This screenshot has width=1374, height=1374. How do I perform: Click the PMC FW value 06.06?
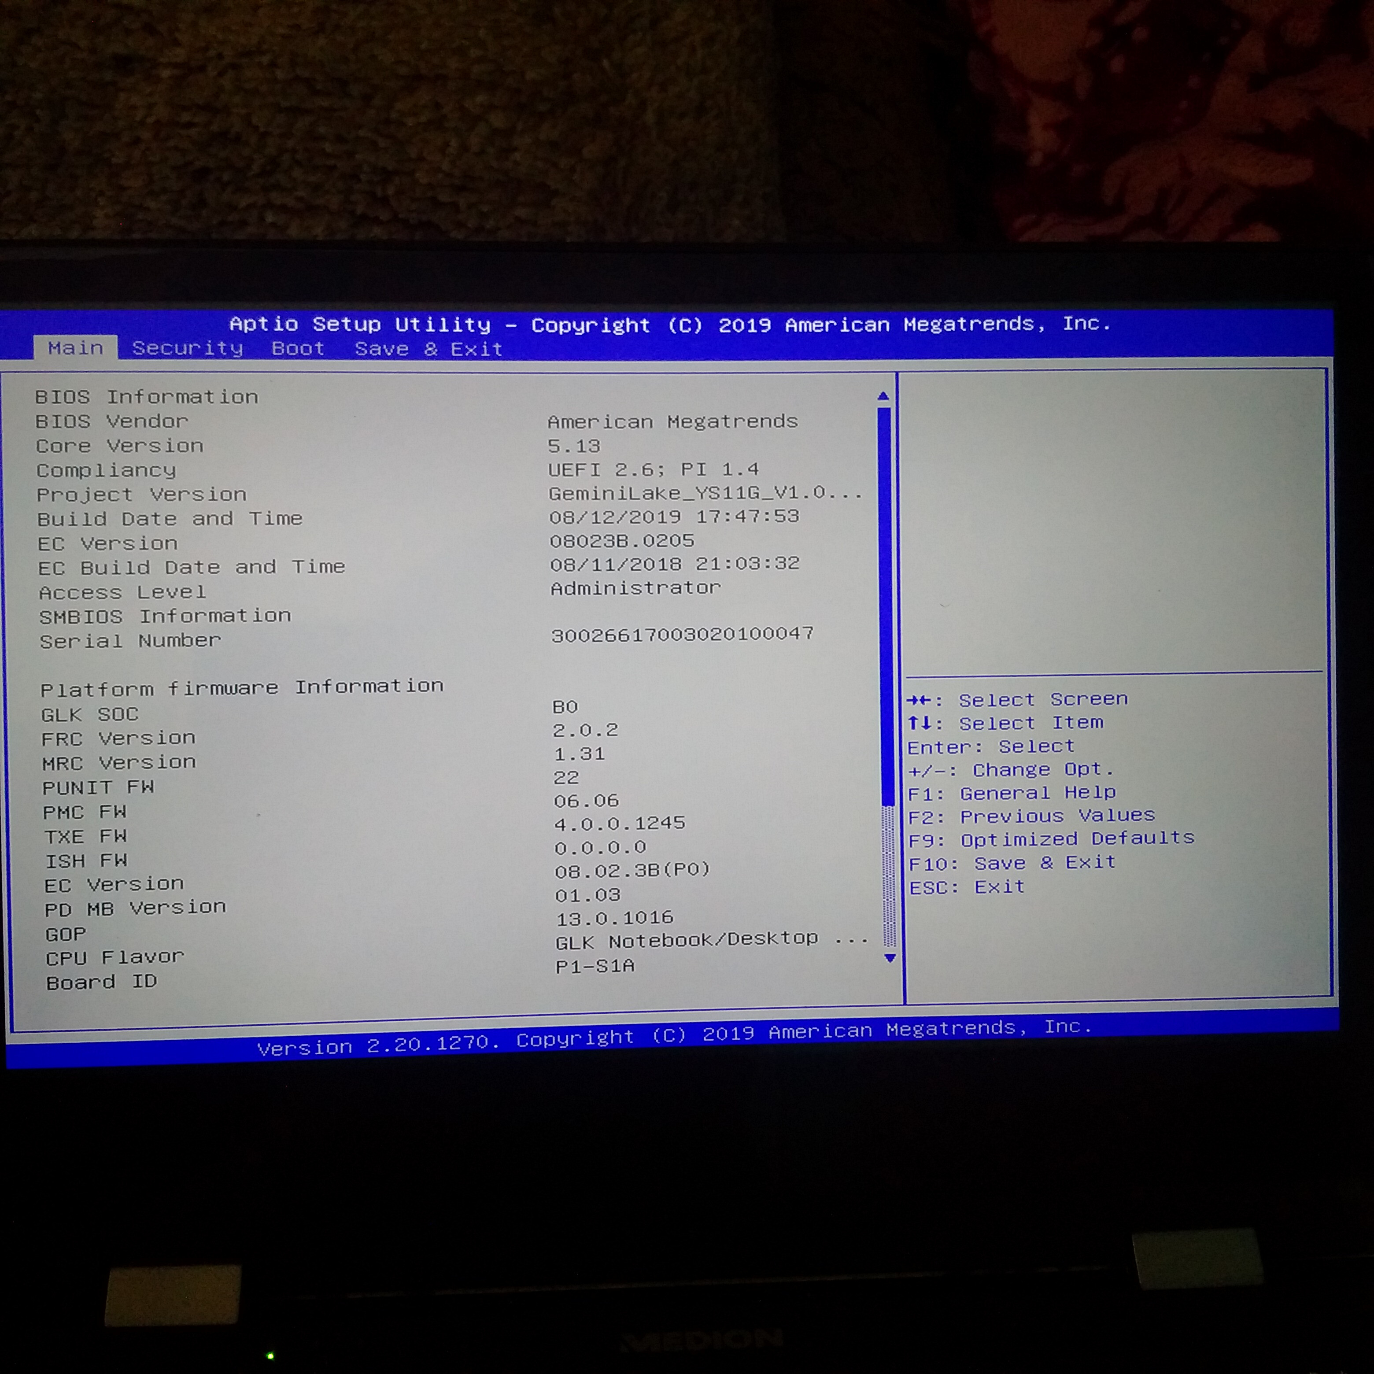tap(587, 801)
